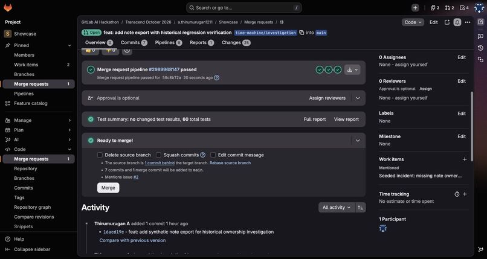Expand the AI sidebar section
The image size is (487, 259).
pos(69,139)
